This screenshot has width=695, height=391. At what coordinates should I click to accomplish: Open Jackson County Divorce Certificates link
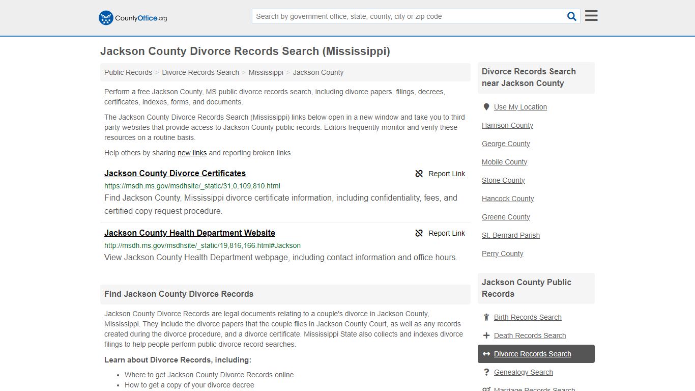coord(175,173)
